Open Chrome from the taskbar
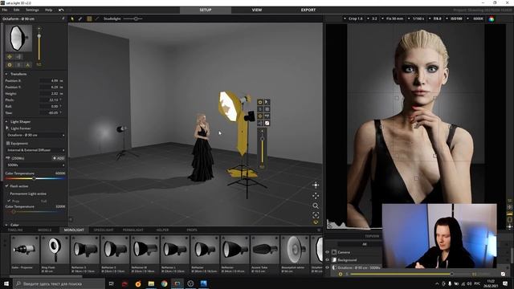The height and width of the screenshot is (289, 514). [x=164, y=283]
